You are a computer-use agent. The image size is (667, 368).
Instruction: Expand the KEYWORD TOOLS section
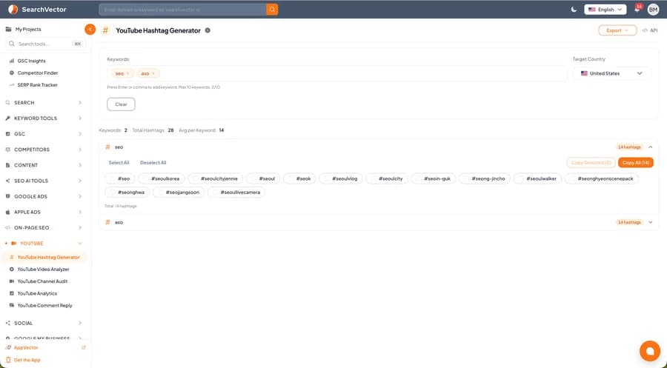coord(44,118)
